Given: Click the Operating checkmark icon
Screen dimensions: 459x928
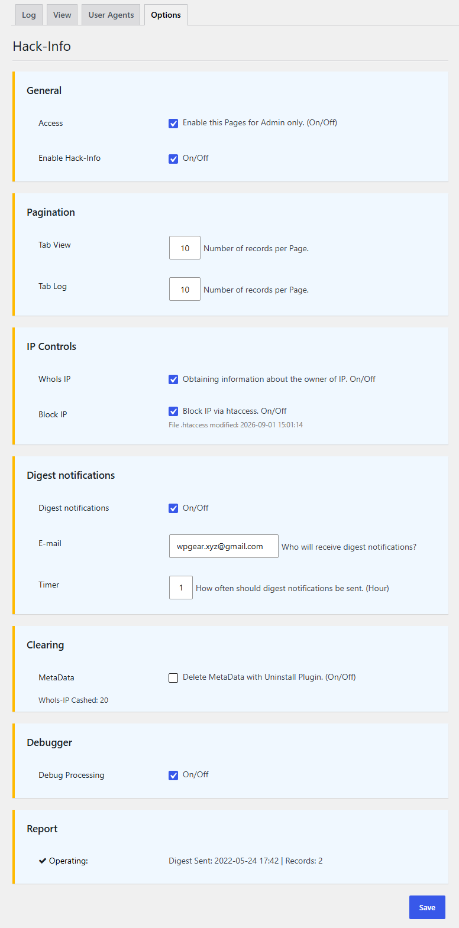Looking at the screenshot, I should pyautogui.click(x=43, y=861).
